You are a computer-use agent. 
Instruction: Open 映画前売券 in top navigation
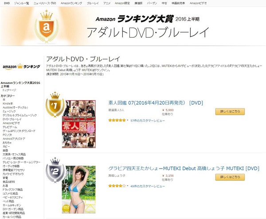coord(178,3)
